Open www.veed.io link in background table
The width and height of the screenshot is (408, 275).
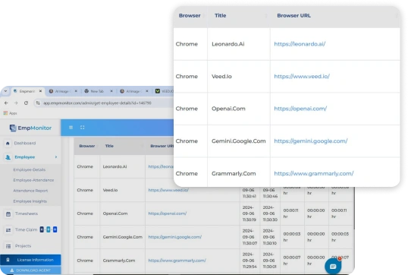pos(168,190)
